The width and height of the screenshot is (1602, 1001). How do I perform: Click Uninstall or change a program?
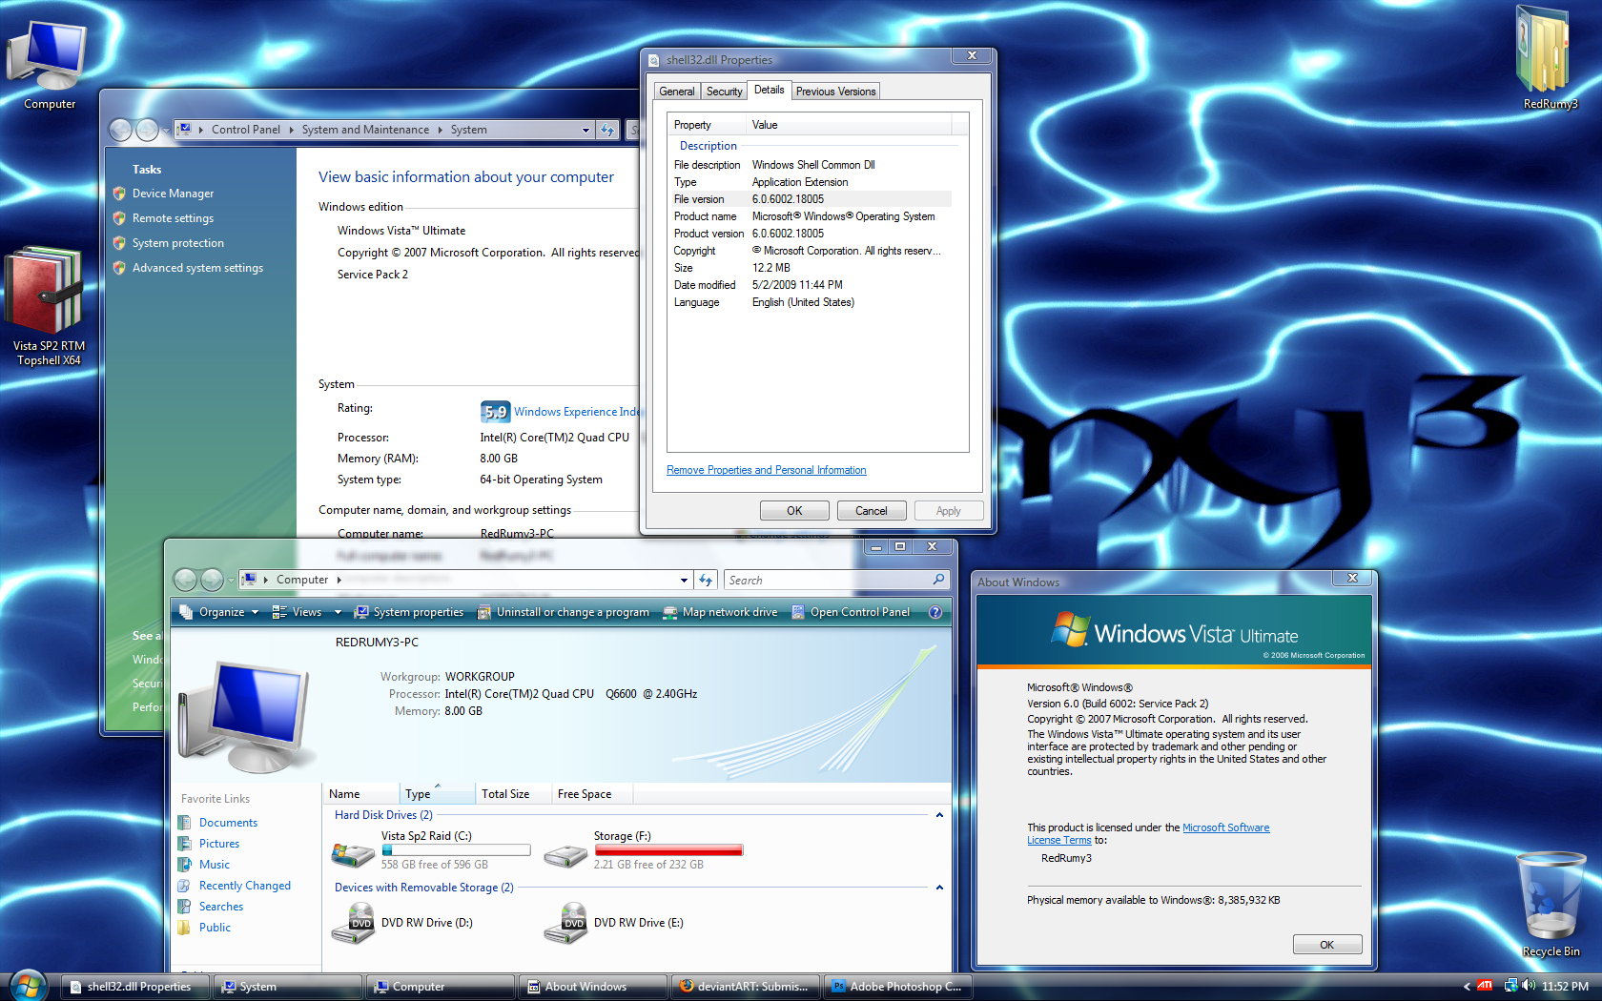point(563,612)
